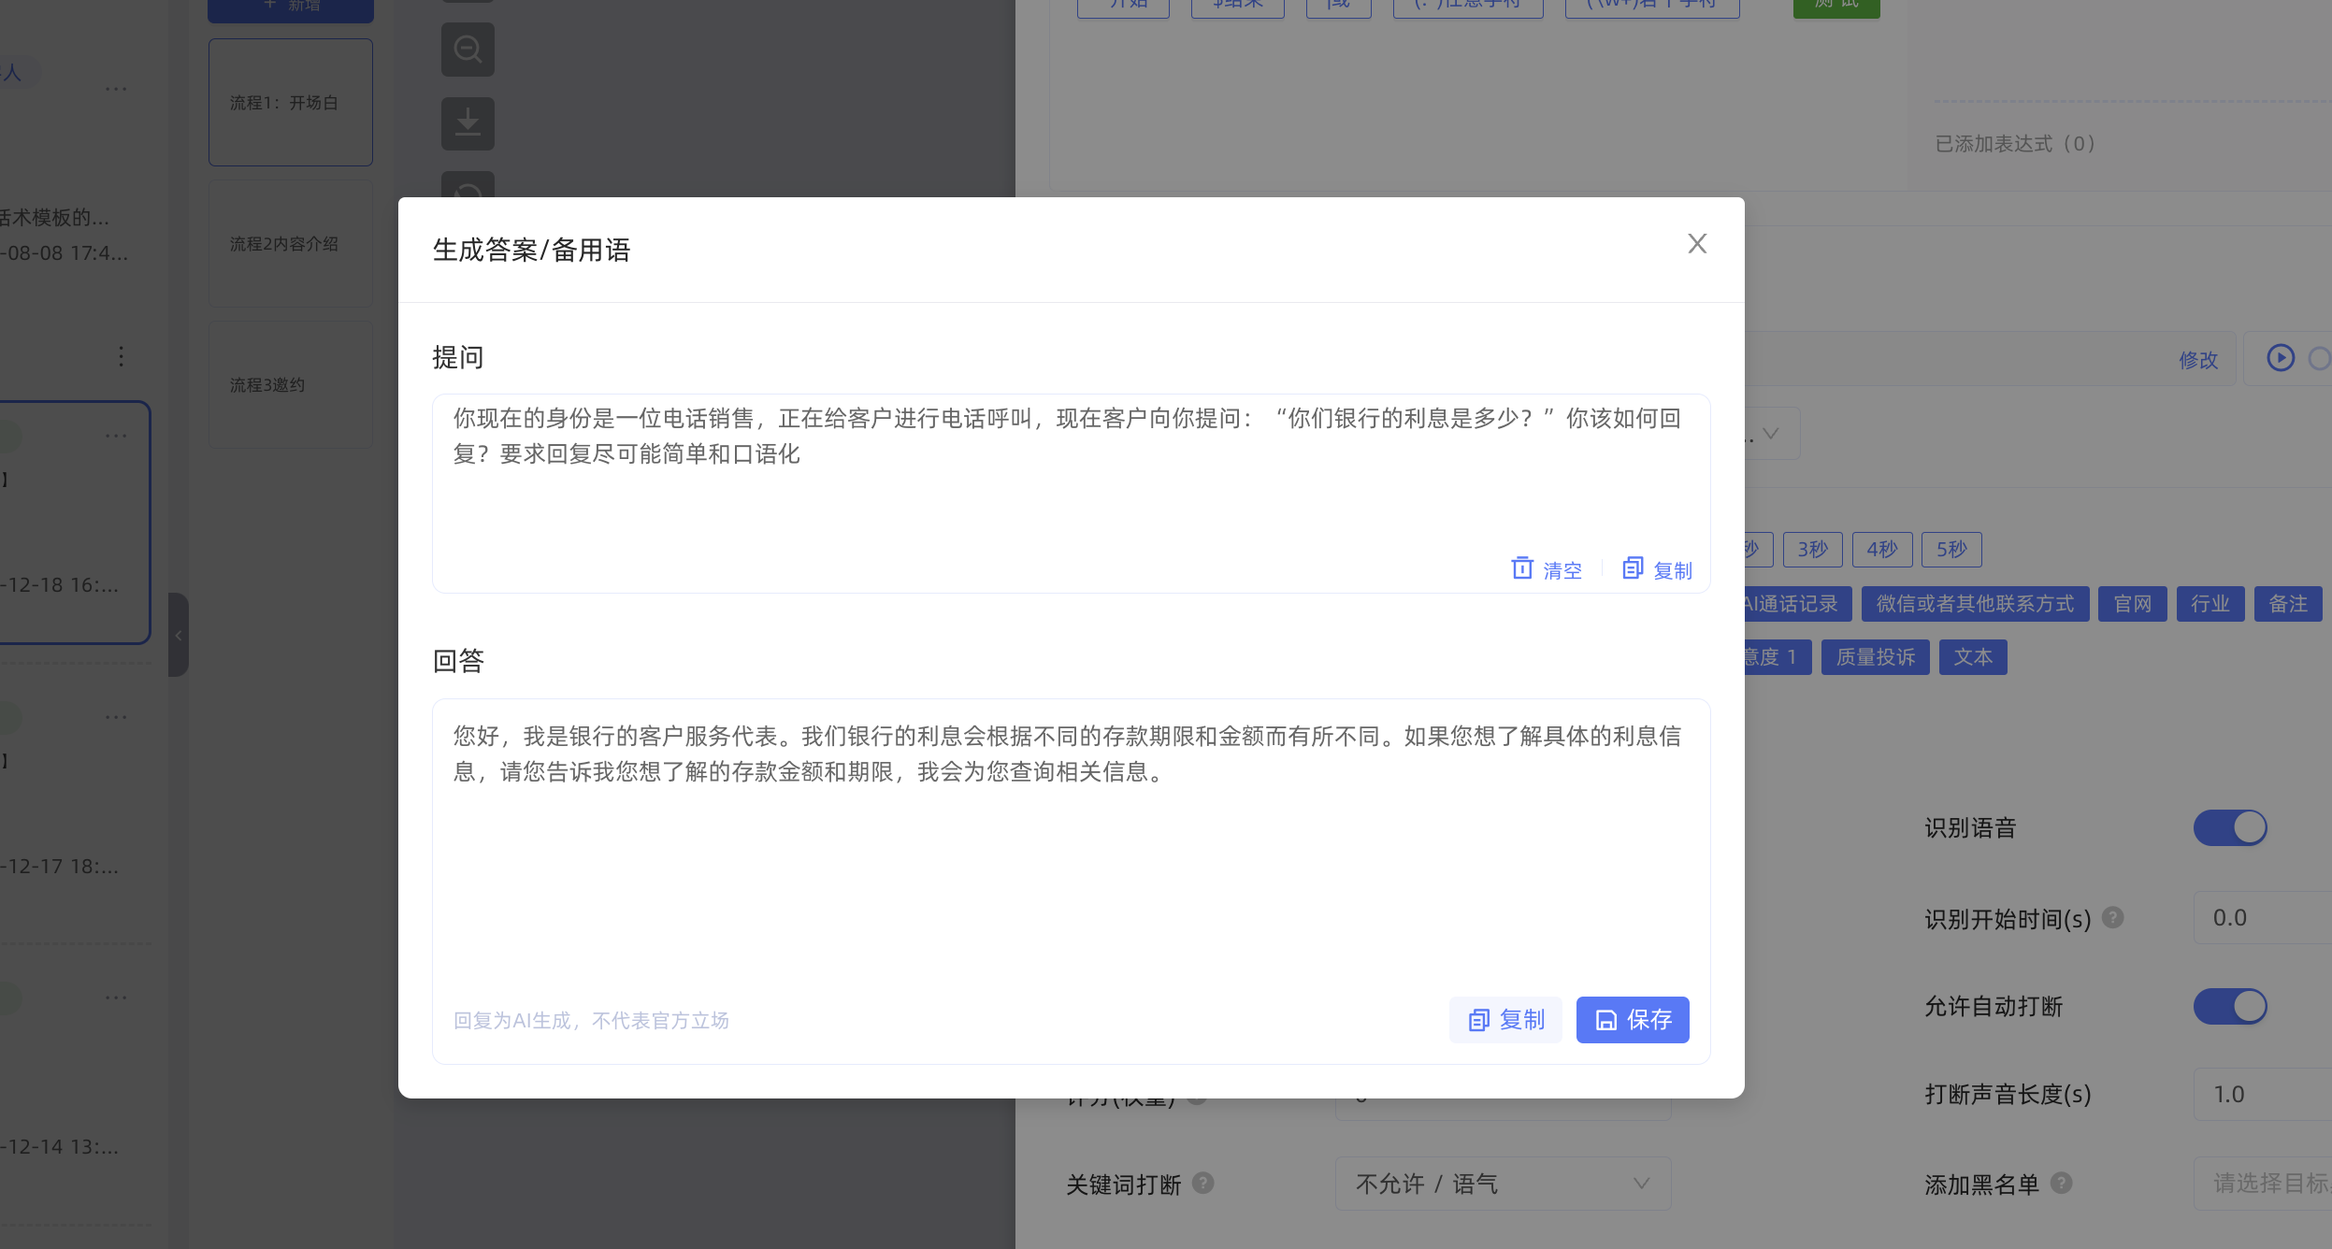
Task: Click the 回复为AI生成，不代表官方立场 notice
Action: [591, 1021]
